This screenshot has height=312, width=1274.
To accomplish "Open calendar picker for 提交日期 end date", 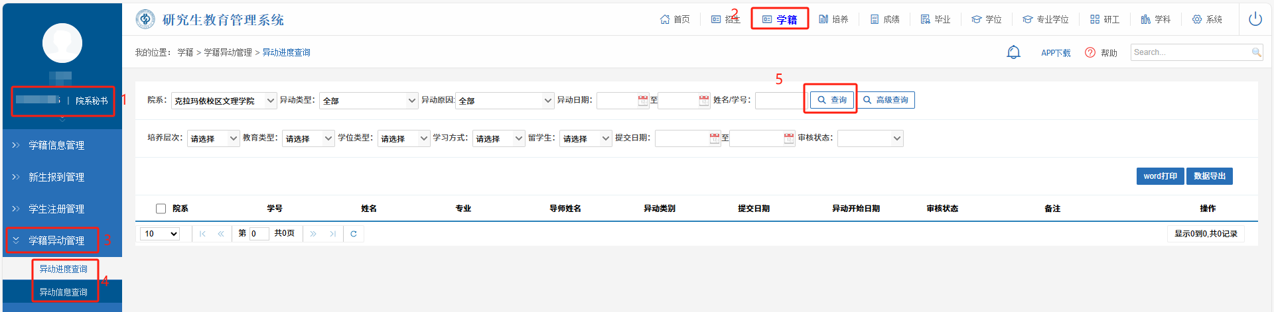I will click(x=788, y=138).
